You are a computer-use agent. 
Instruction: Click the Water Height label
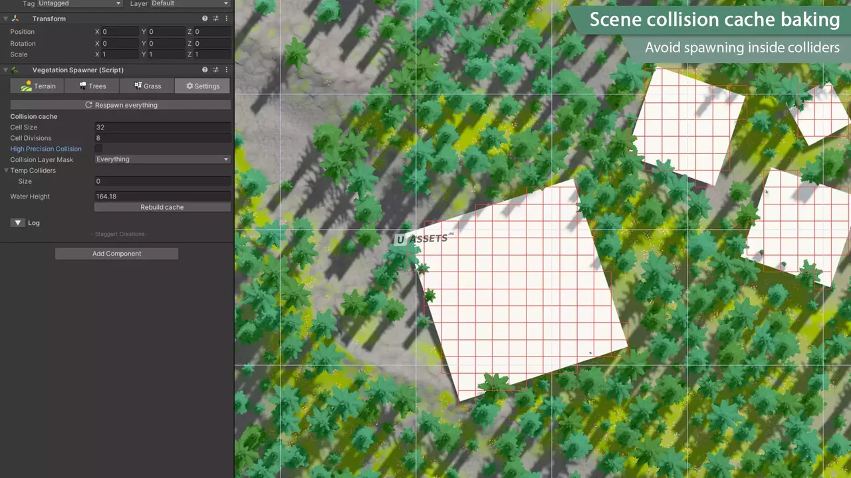tap(30, 197)
